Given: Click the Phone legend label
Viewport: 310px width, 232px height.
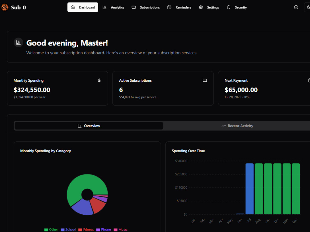Looking at the screenshot, I should [x=106, y=230].
